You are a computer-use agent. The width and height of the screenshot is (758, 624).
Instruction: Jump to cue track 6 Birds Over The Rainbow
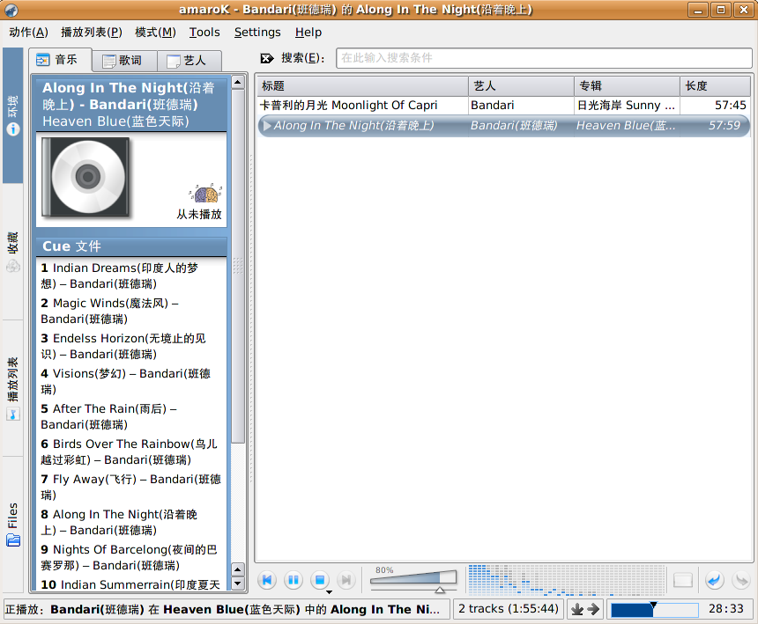[129, 451]
